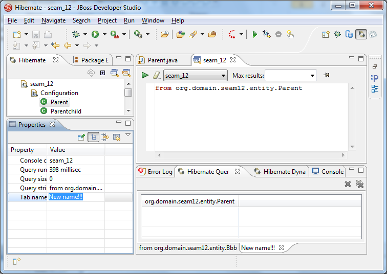Click the Print toolbar icon
The width and height of the screenshot is (387, 274).
pyautogui.click(x=48, y=34)
